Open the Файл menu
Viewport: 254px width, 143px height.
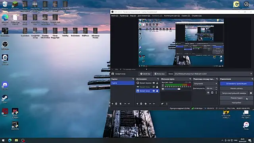click(115, 16)
